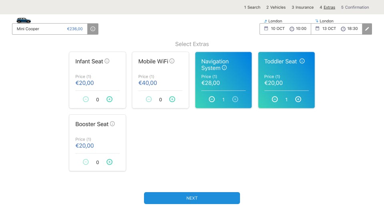Decrease Navigation System quantity with minus
The width and height of the screenshot is (384, 222).
[x=212, y=99]
